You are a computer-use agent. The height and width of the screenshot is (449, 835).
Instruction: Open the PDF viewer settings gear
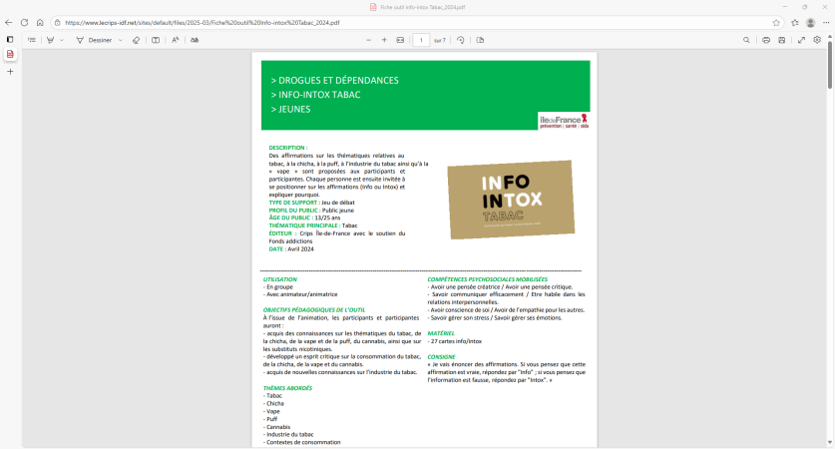[817, 40]
